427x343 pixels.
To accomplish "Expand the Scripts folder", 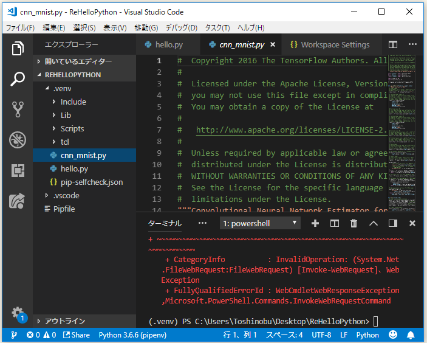I will click(x=84, y=128).
